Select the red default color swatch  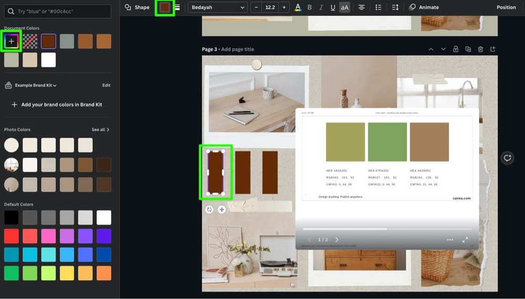[12, 236]
